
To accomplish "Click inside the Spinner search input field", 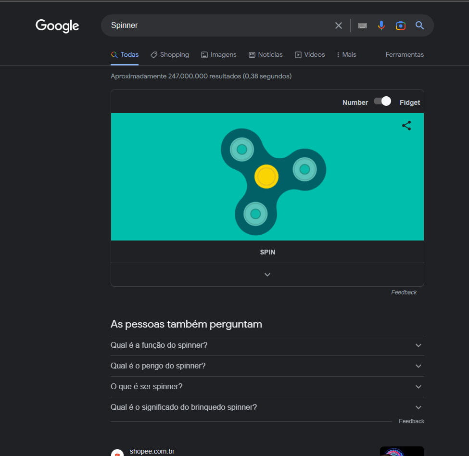I will coord(220,25).
